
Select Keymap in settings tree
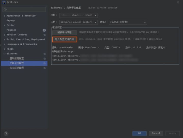(11, 20)
